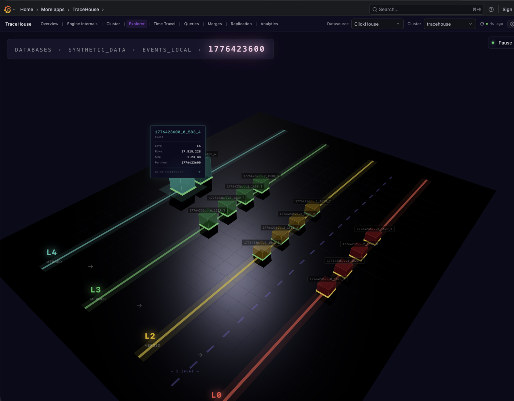The width and height of the screenshot is (514, 401).
Task: Click the 27,815,228 rows value
Action: click(191, 151)
